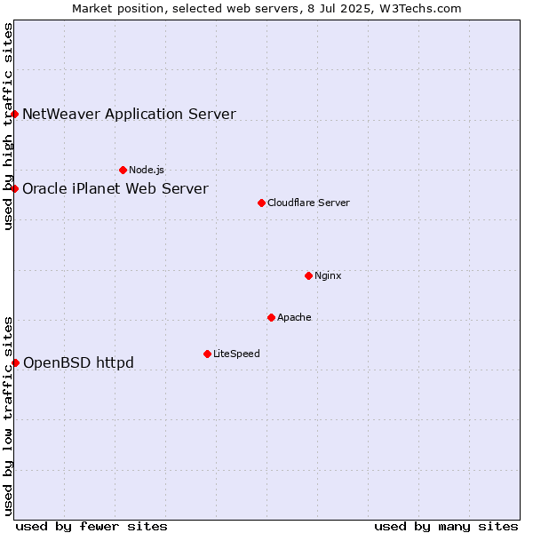Click the 'LiteSpeed' label text
Image resolution: width=533 pixels, height=533 pixels.
point(236,354)
